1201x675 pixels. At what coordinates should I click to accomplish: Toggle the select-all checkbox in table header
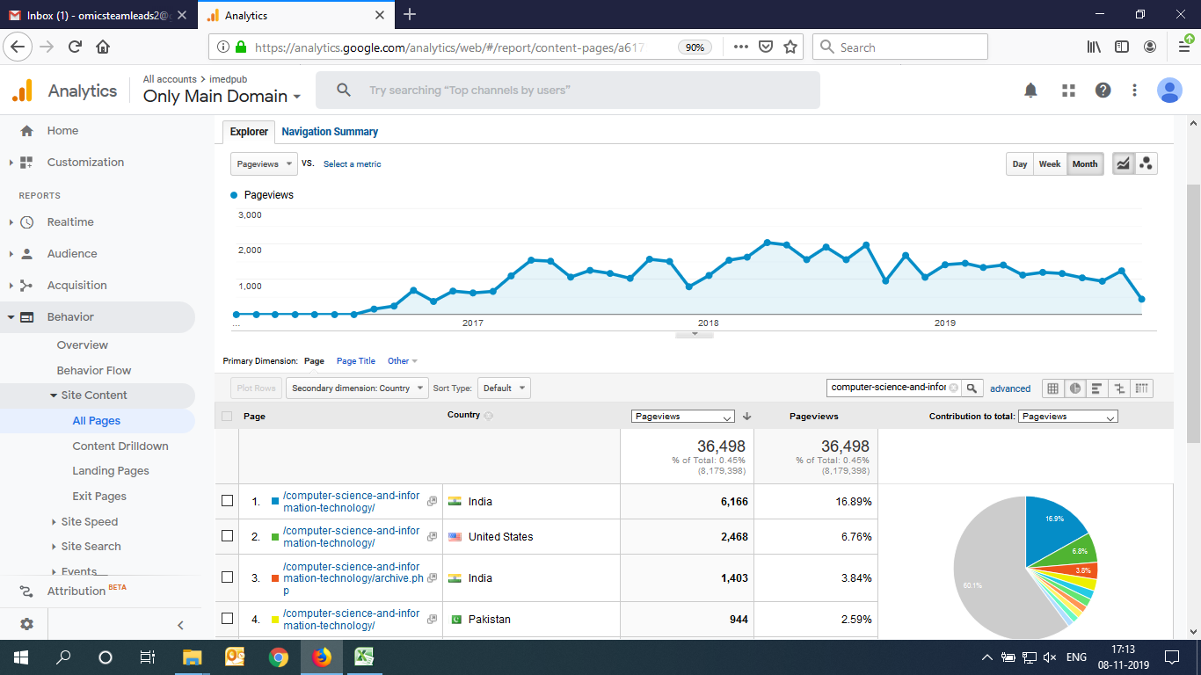pos(228,416)
